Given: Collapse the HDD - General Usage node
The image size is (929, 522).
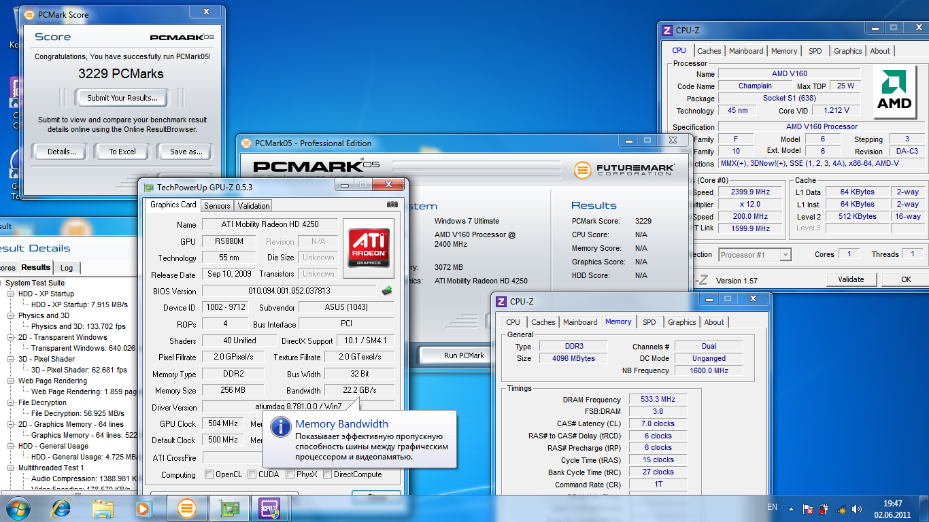Looking at the screenshot, I should tap(12, 446).
